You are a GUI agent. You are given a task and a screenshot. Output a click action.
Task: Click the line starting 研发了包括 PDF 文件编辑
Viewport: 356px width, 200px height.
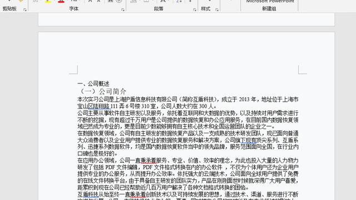pos(188,167)
